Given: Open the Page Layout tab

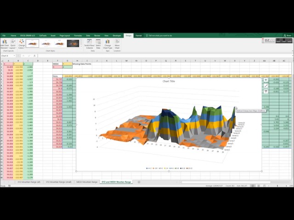Looking at the screenshot, I should point(65,36).
